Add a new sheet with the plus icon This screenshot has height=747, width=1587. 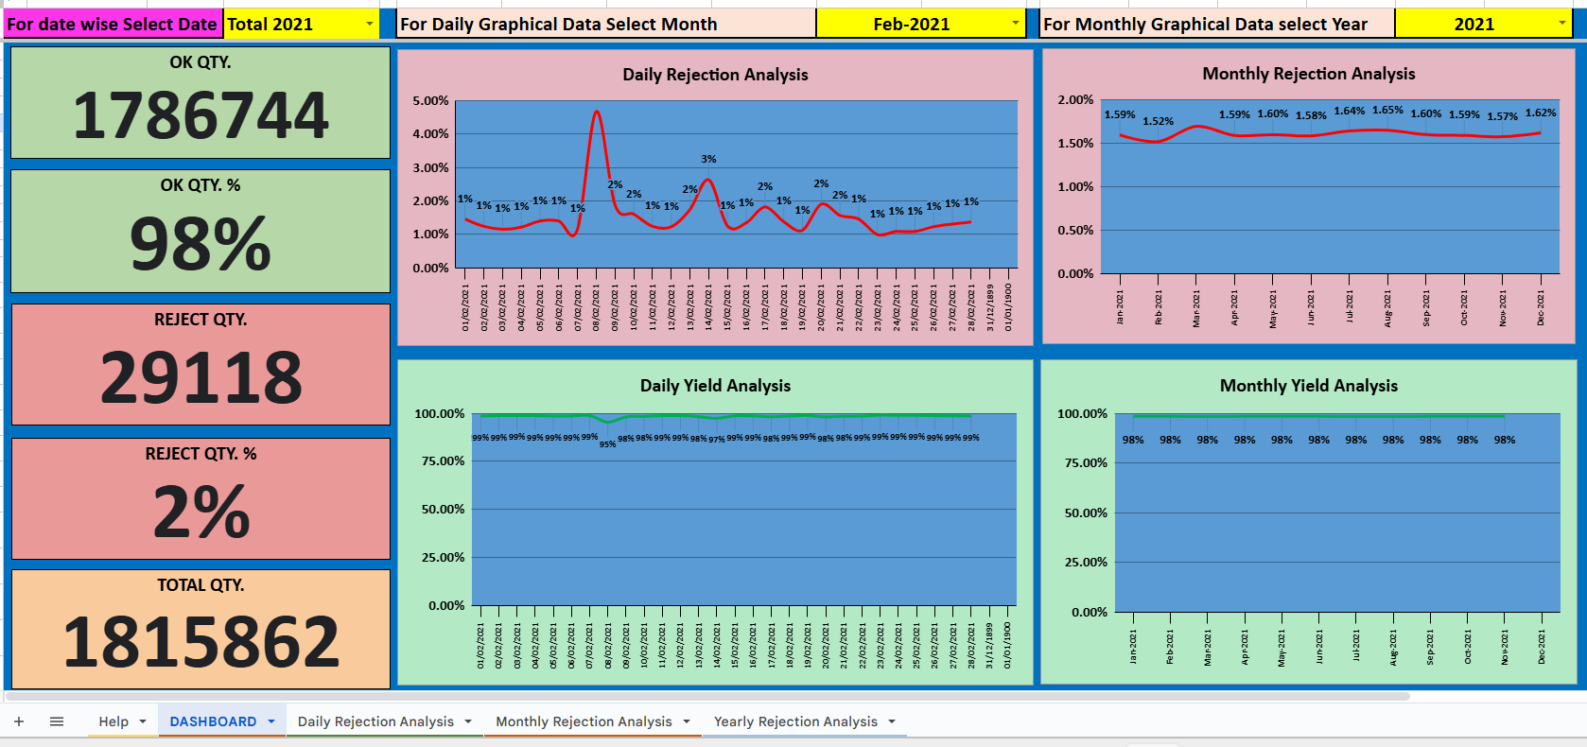click(18, 721)
